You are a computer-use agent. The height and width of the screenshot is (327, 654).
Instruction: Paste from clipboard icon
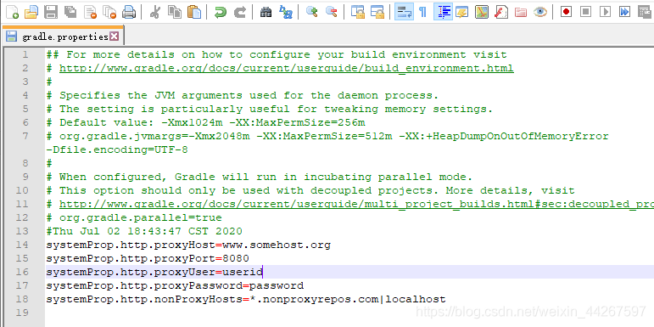(194, 12)
